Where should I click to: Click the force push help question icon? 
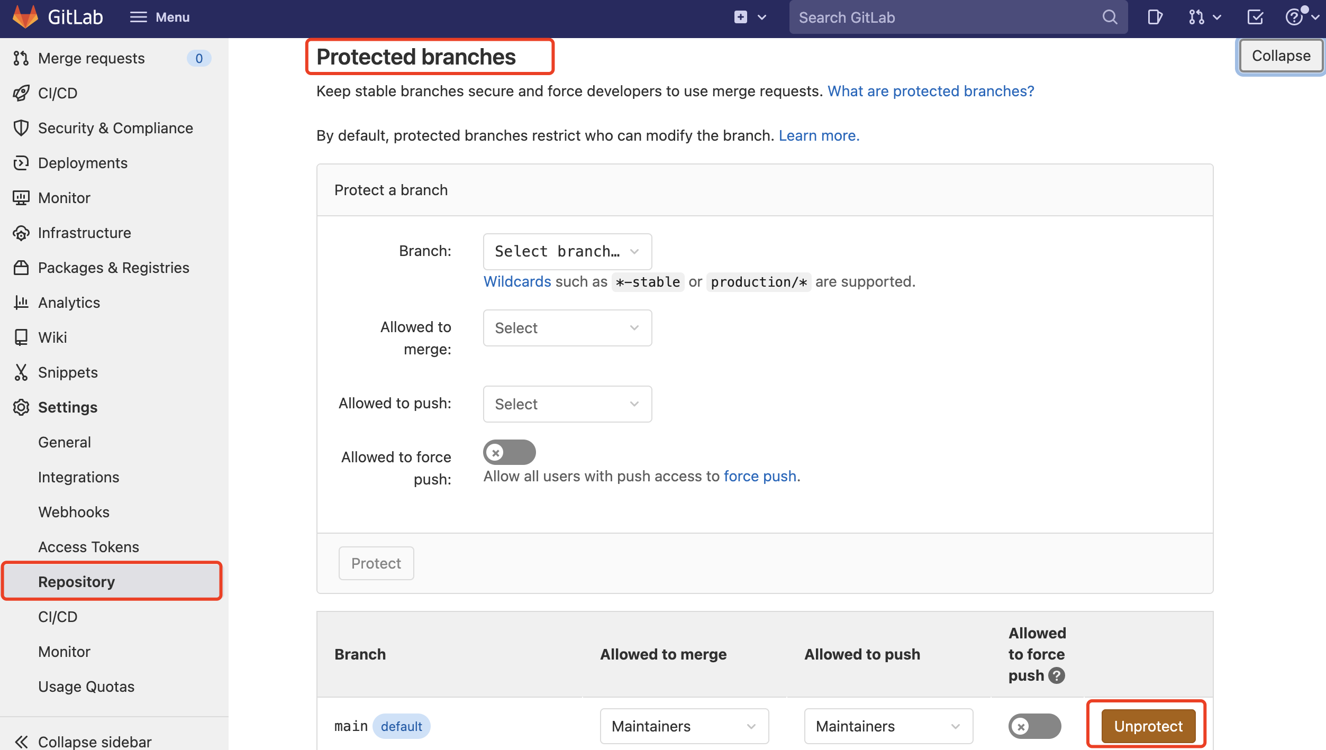[1056, 675]
